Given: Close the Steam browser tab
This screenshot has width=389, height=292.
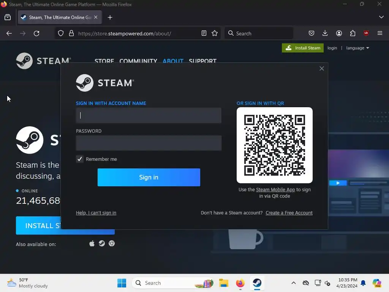Looking at the screenshot, I should pyautogui.click(x=96, y=17).
